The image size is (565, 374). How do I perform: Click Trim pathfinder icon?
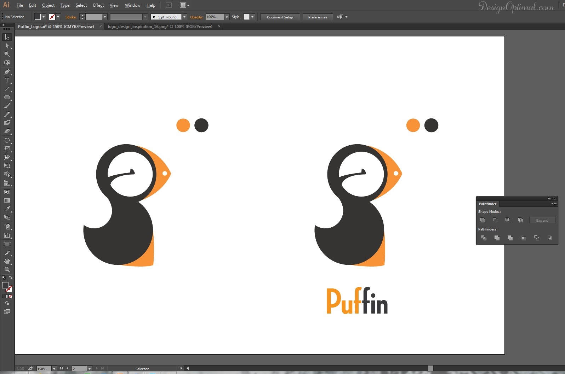click(497, 238)
